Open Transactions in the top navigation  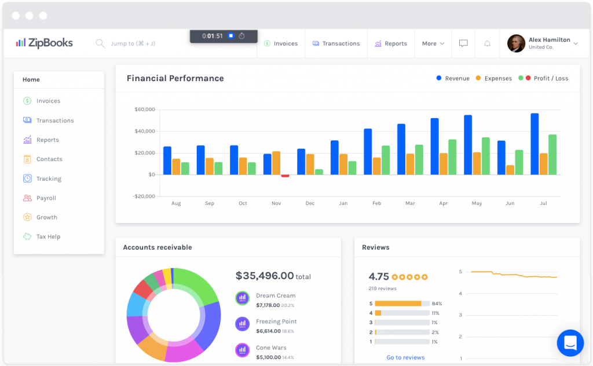pos(336,43)
